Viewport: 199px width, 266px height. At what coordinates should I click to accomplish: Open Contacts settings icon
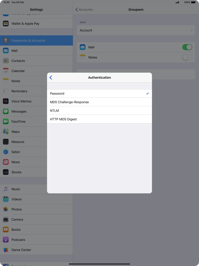(6, 61)
